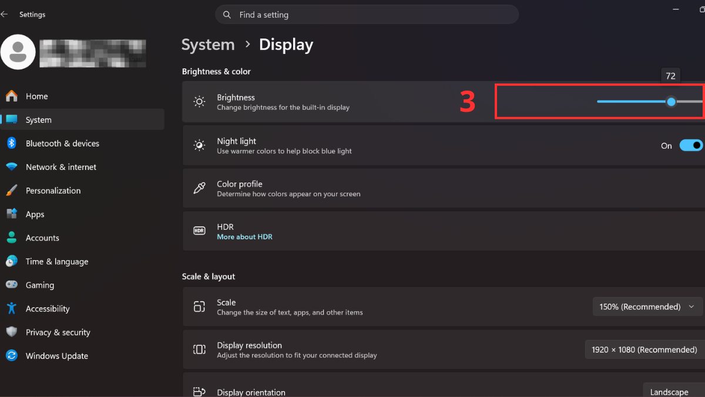705x397 pixels.
Task: Click the Bluetooth icon in sidebar
Action: [12, 143]
